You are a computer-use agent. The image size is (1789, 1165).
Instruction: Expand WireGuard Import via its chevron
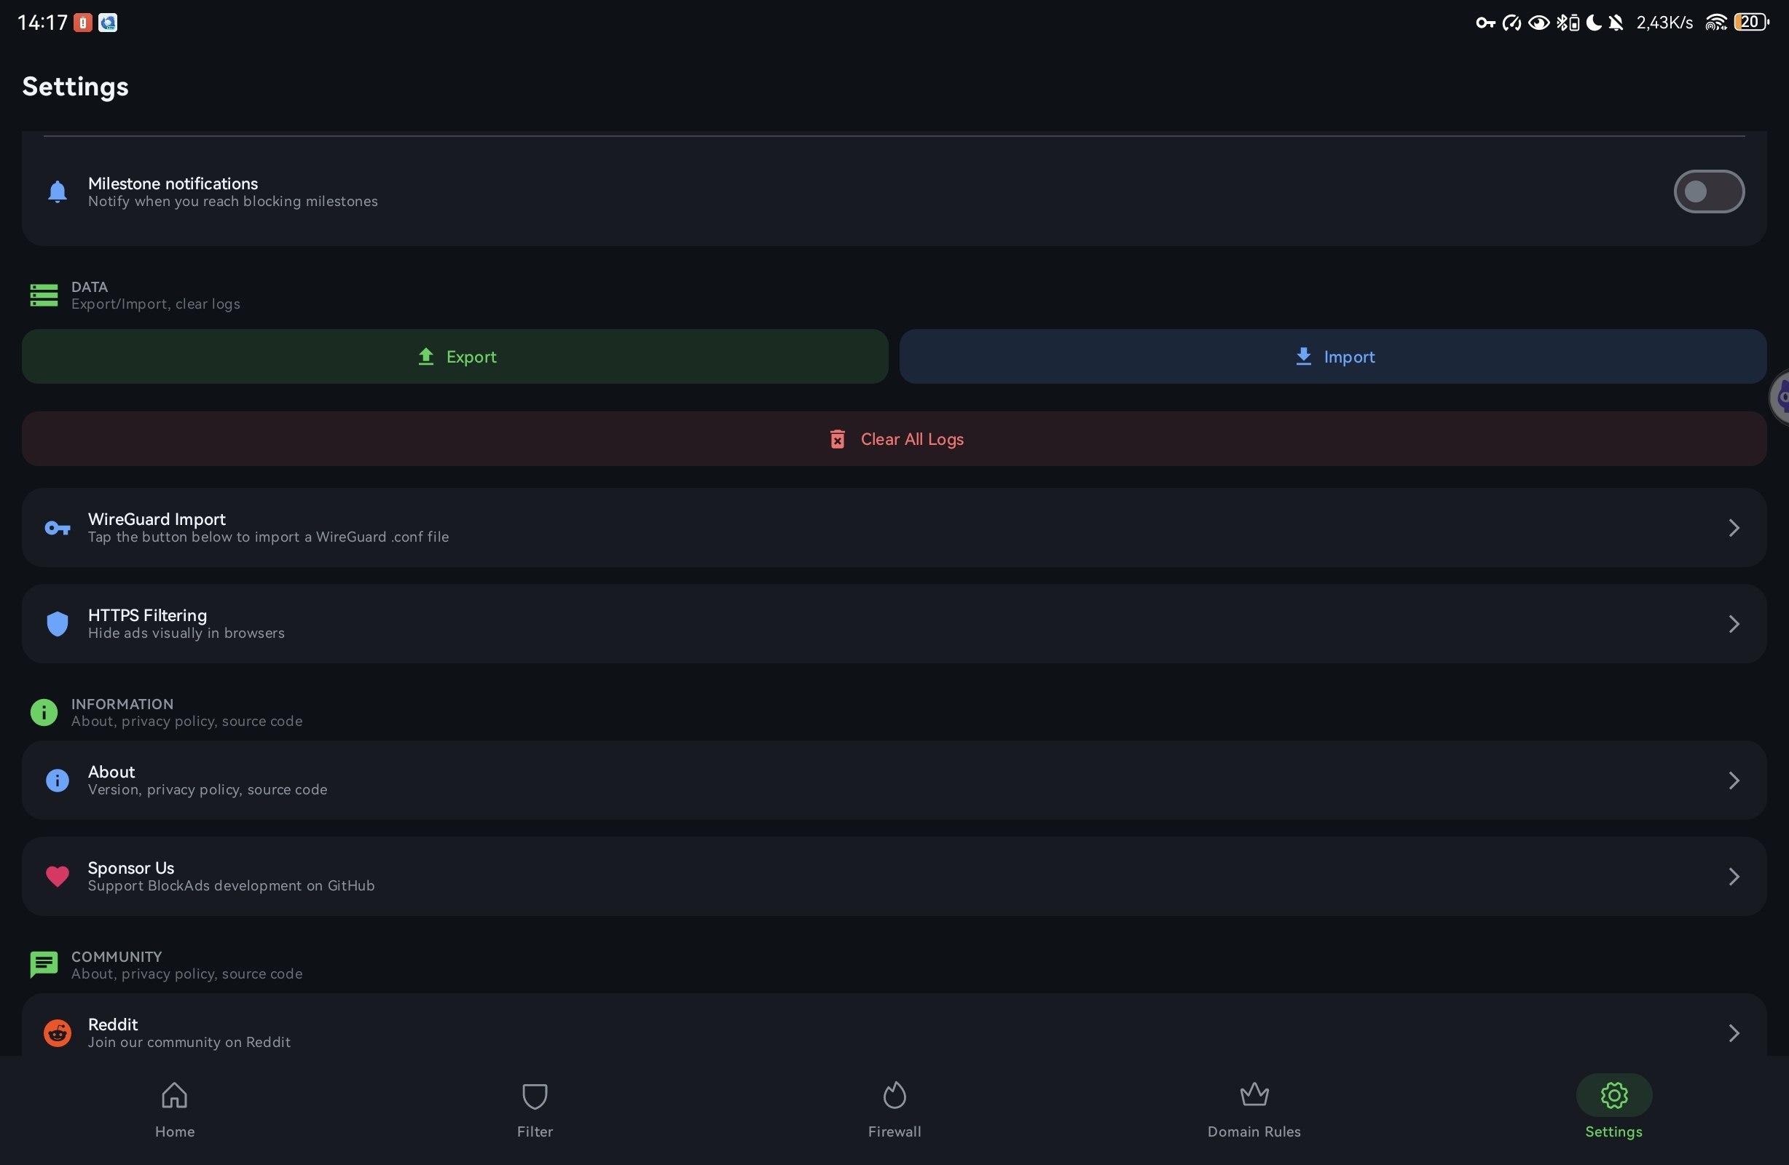[x=1734, y=528]
